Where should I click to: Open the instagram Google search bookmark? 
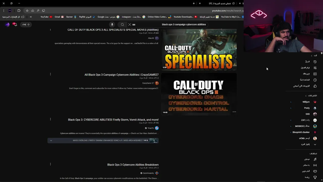point(133,17)
